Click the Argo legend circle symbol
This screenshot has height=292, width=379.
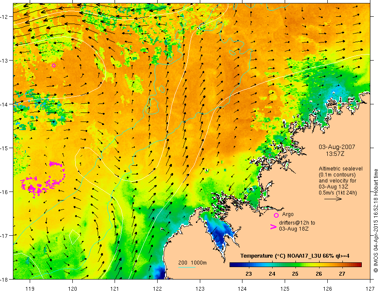click(276, 215)
